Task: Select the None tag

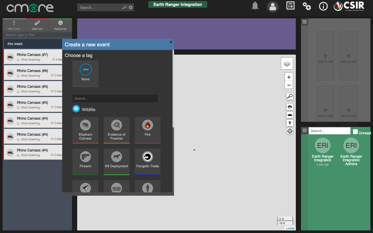Action: point(85,74)
